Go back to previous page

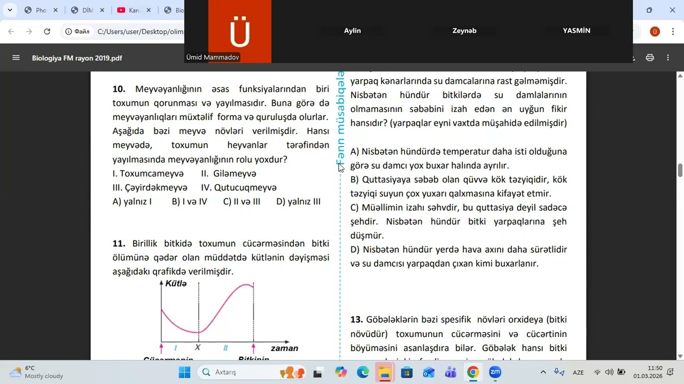(x=11, y=31)
